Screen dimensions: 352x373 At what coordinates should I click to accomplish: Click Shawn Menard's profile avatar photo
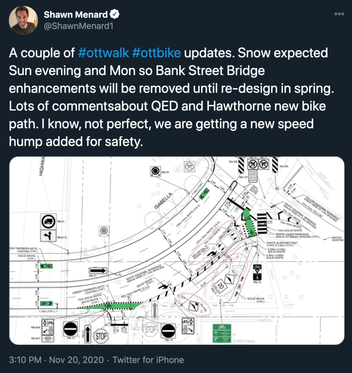coord(23,20)
